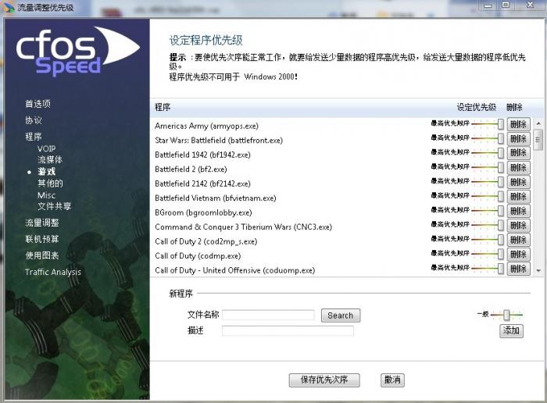Delete BGroom (bgroomlobby.exe) entry
Screen dimensions: 547x403
518,211
